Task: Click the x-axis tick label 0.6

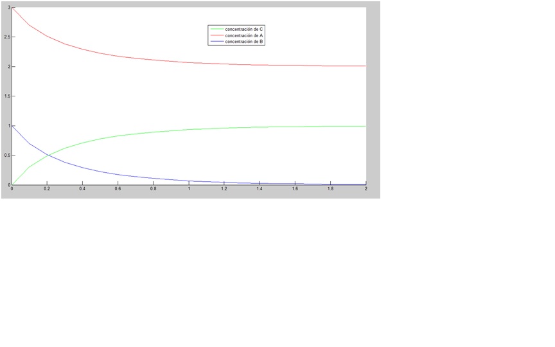Action: pyautogui.click(x=118, y=189)
